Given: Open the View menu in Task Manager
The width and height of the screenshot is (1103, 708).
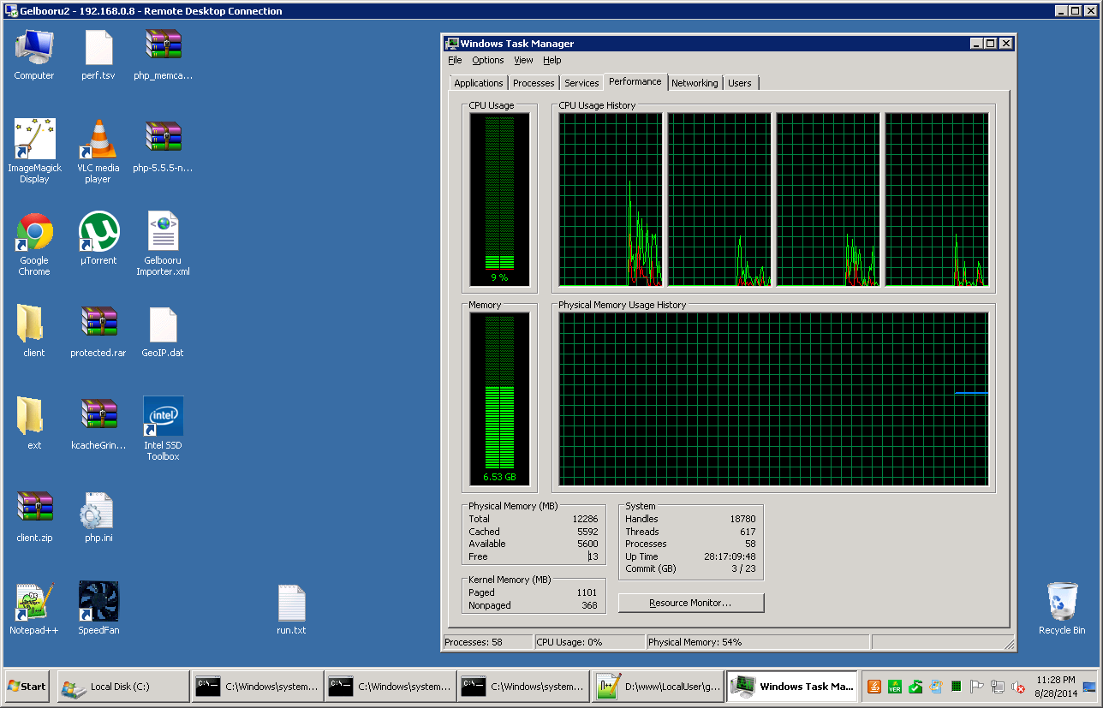Looking at the screenshot, I should [523, 60].
